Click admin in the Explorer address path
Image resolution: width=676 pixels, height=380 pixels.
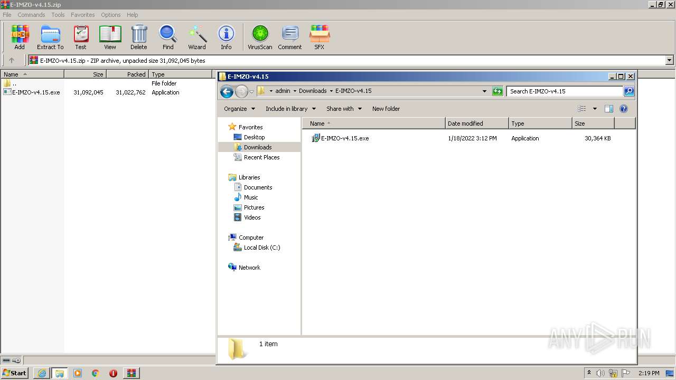pos(283,91)
